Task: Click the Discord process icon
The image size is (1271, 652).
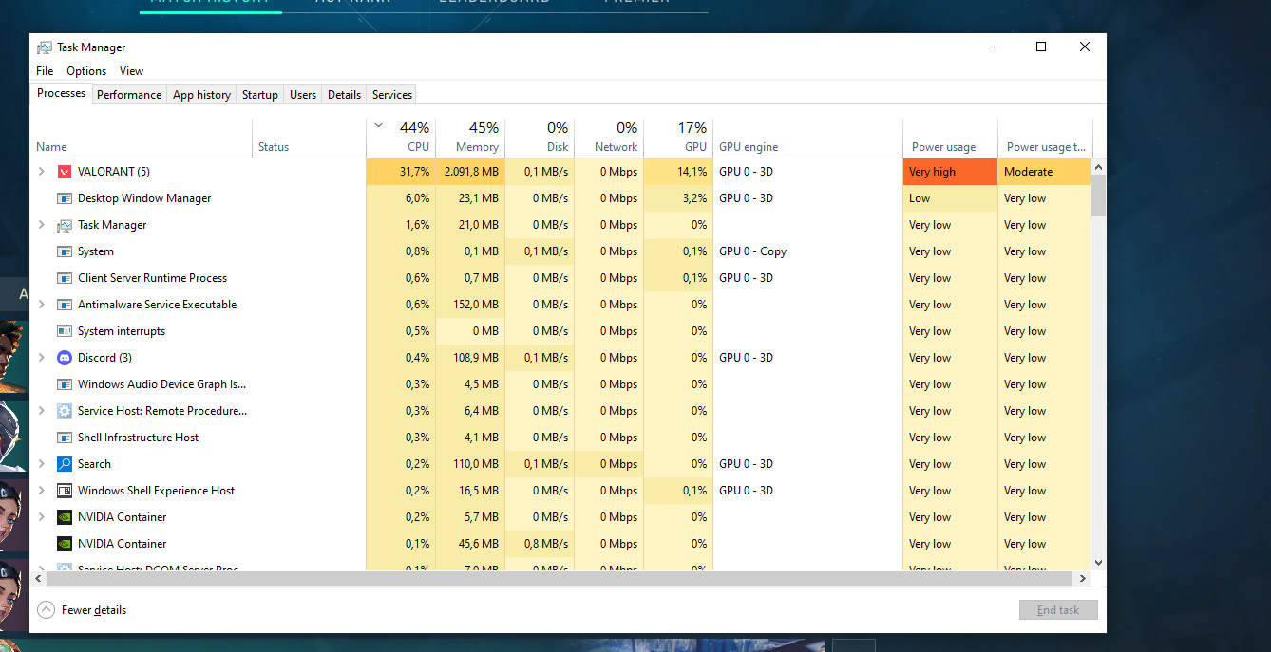Action: coord(65,358)
